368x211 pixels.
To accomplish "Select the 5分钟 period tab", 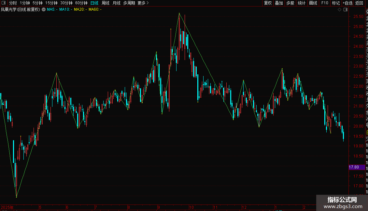I will point(37,3).
